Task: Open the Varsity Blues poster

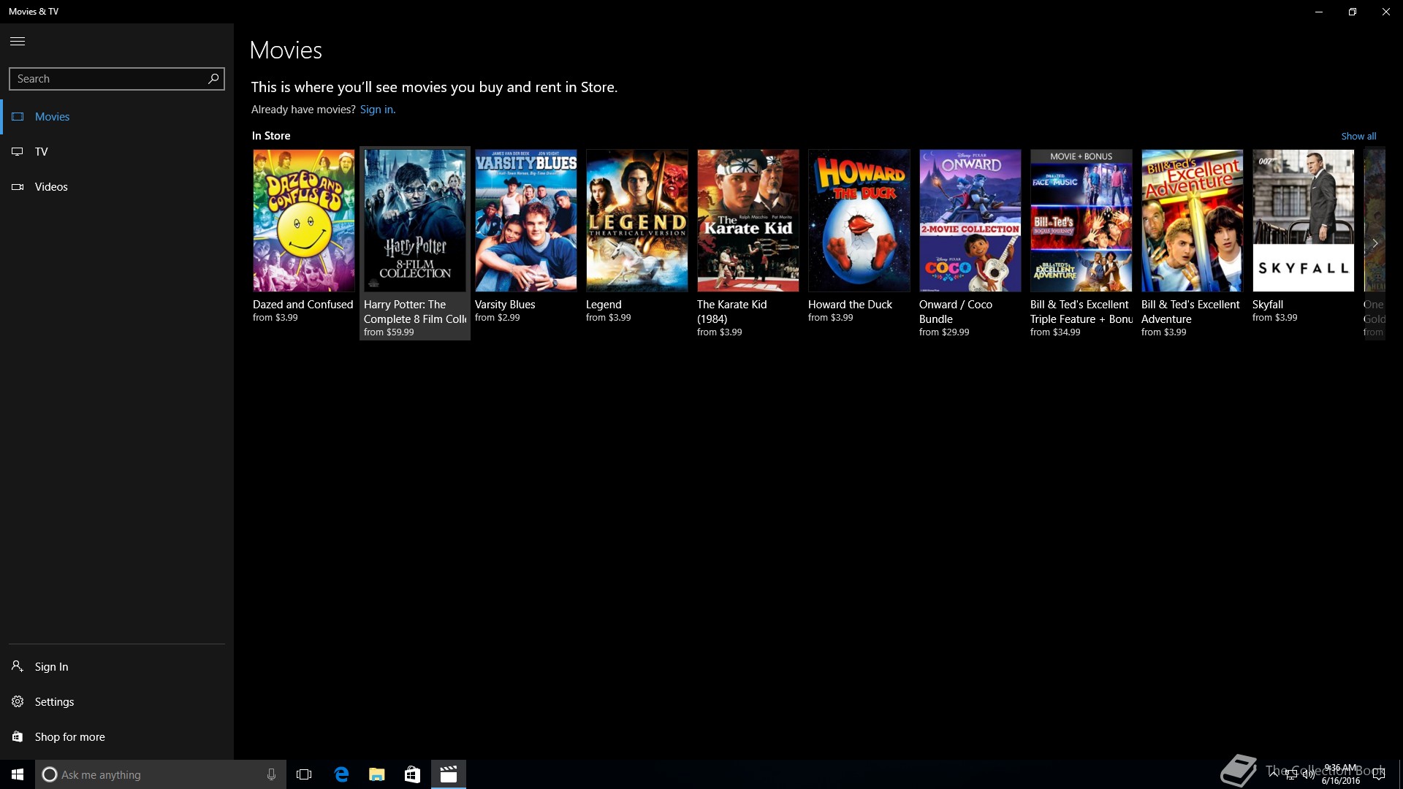Action: (x=526, y=221)
